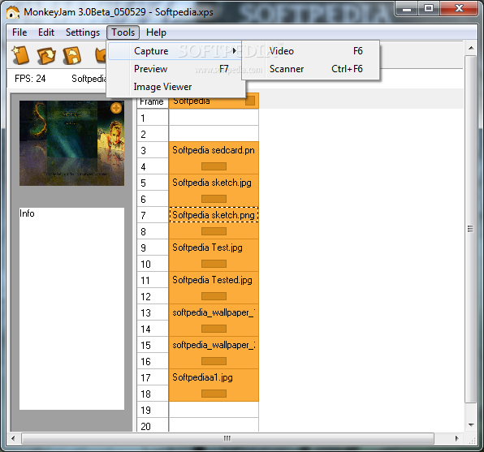The height and width of the screenshot is (452, 484).
Task: Select the Softpedia Tested.jpg cell
Action: pos(214,279)
